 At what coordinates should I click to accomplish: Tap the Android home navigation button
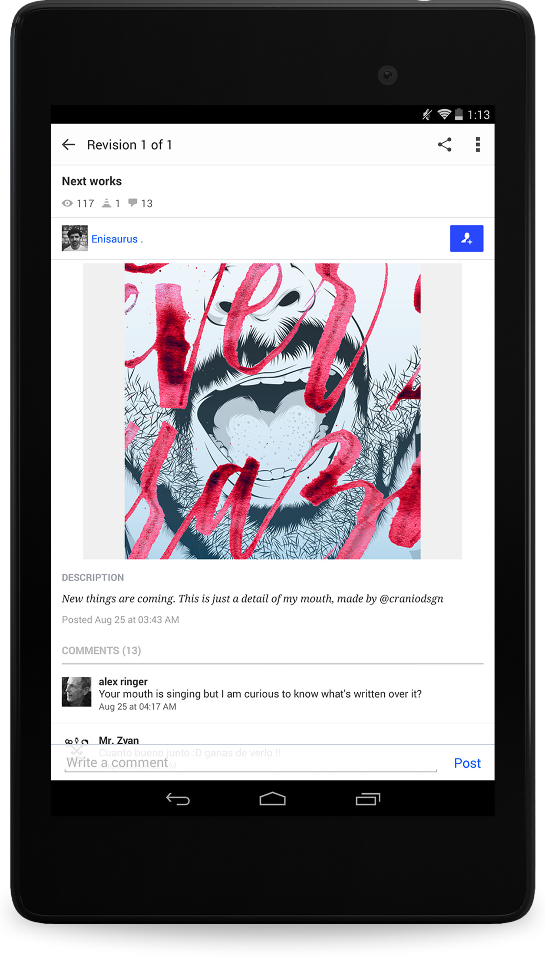point(272,798)
